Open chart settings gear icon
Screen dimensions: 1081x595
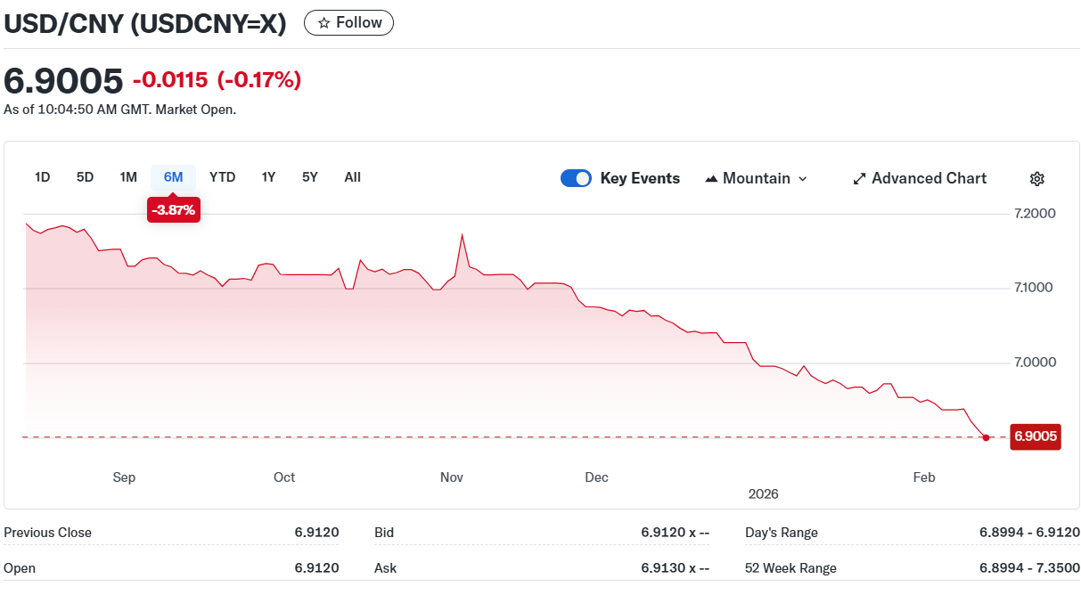(x=1036, y=179)
